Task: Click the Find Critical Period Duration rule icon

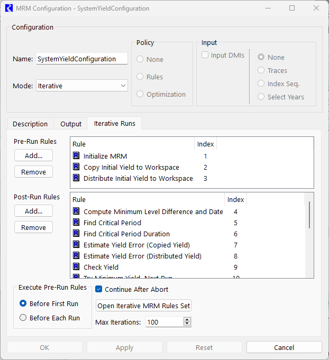Action: click(x=76, y=234)
